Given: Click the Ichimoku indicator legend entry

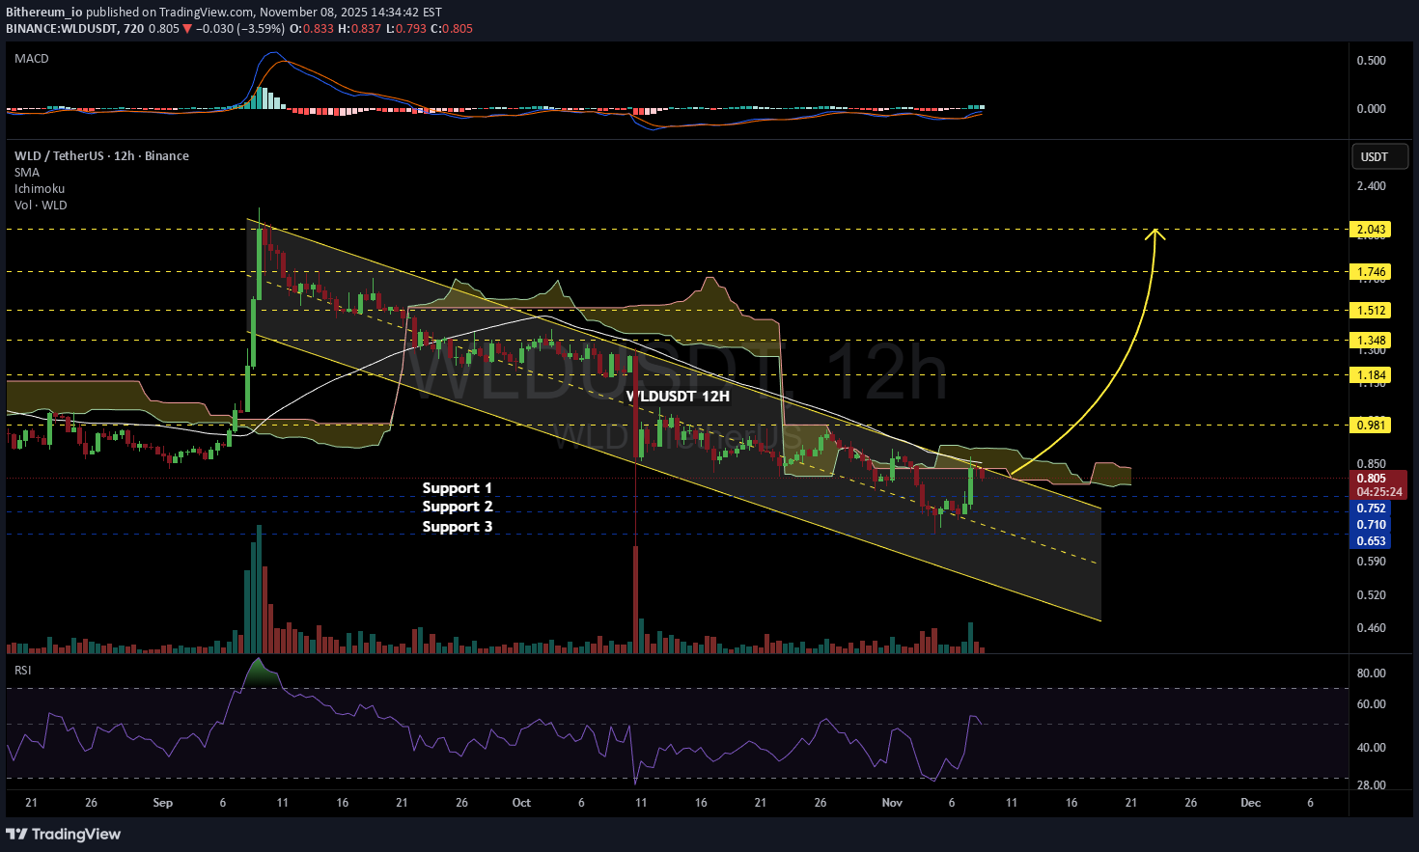Looking at the screenshot, I should click(40, 189).
